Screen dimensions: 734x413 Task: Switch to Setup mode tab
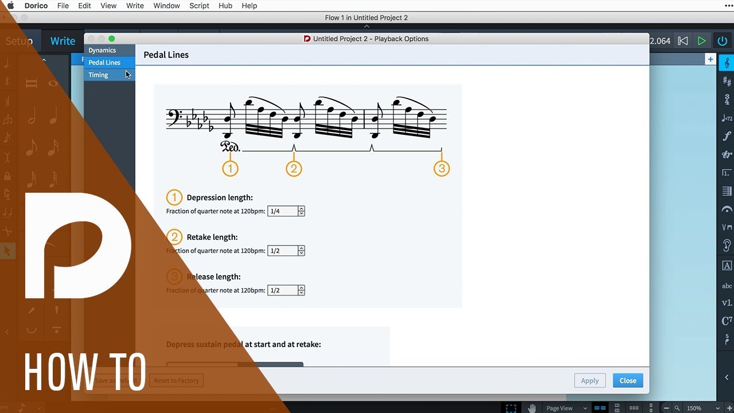(x=19, y=41)
